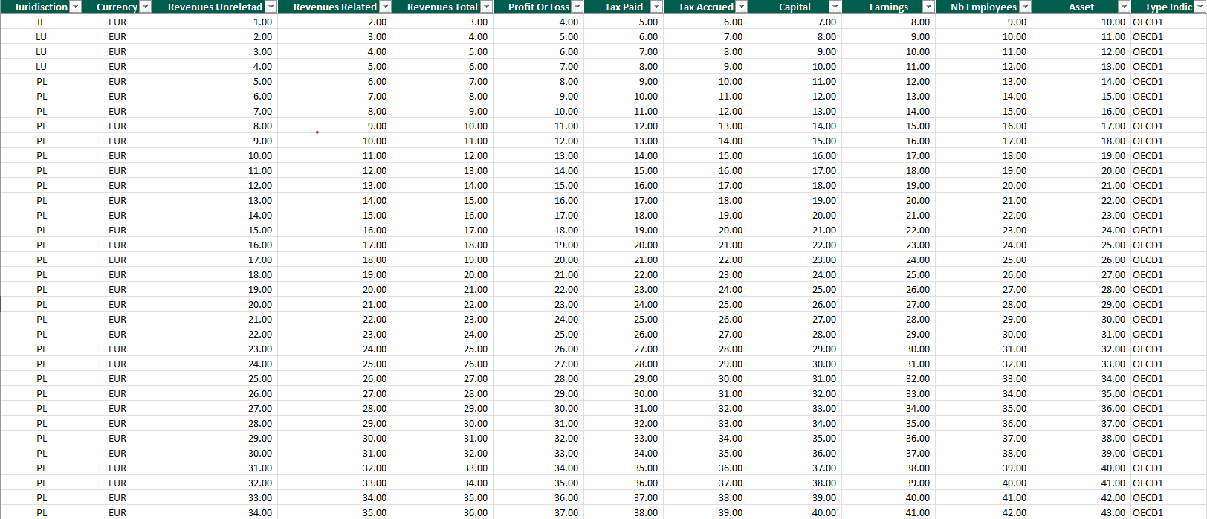The width and height of the screenshot is (1207, 519).
Task: Open the Revenues Total filter dropdown
Action: point(486,7)
